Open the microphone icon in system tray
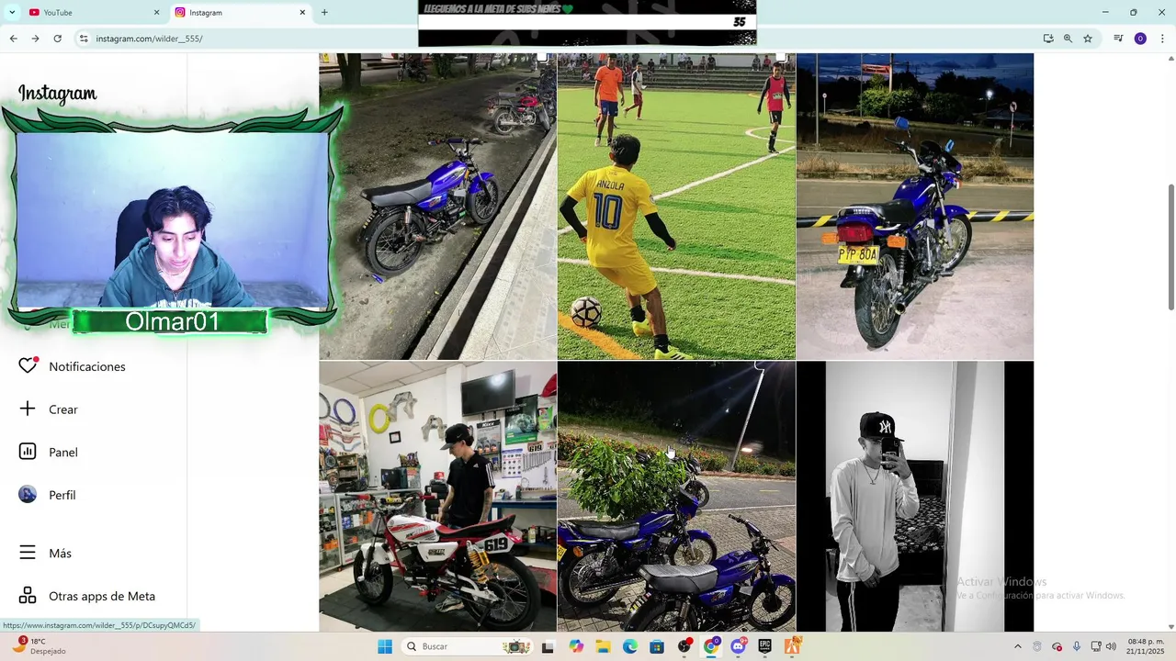The width and height of the screenshot is (1176, 661). click(x=1077, y=646)
